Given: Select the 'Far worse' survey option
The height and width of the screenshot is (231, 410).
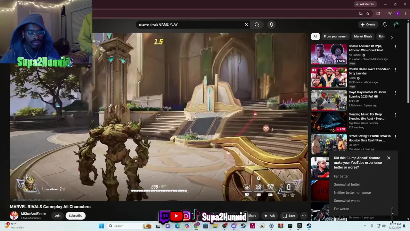Looking at the screenshot, I should 341,209.
